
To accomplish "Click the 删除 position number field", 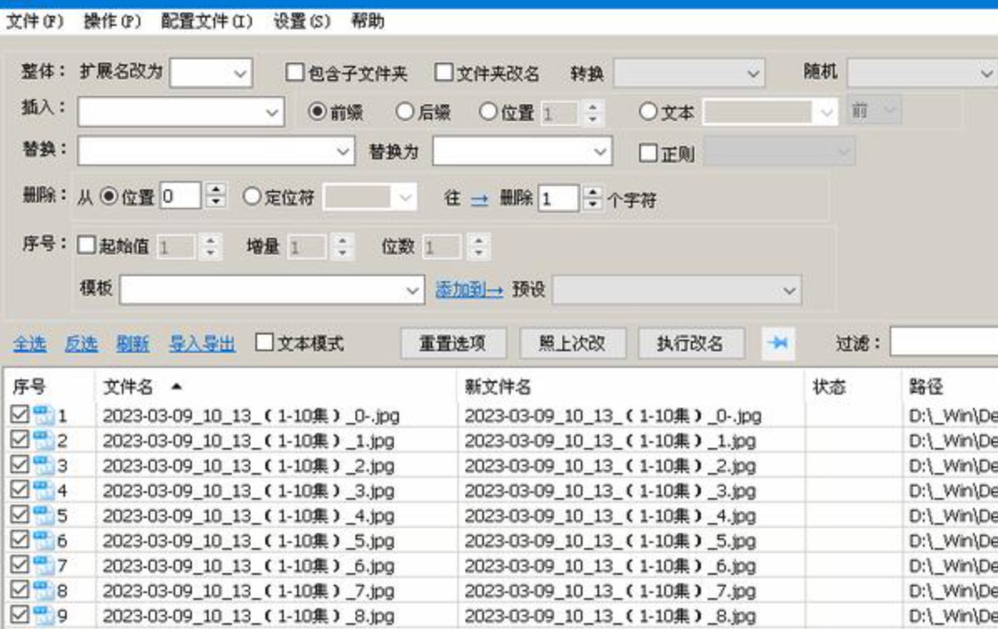I will tap(180, 196).
